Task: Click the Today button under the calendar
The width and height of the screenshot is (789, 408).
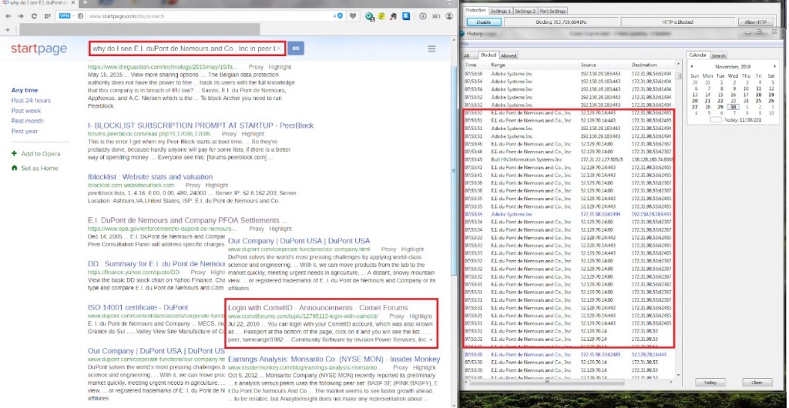Action: pos(710,382)
